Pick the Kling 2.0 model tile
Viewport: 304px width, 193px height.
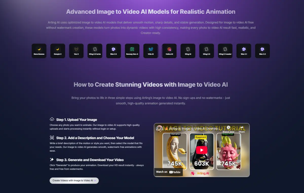pyautogui.click(x=206, y=51)
